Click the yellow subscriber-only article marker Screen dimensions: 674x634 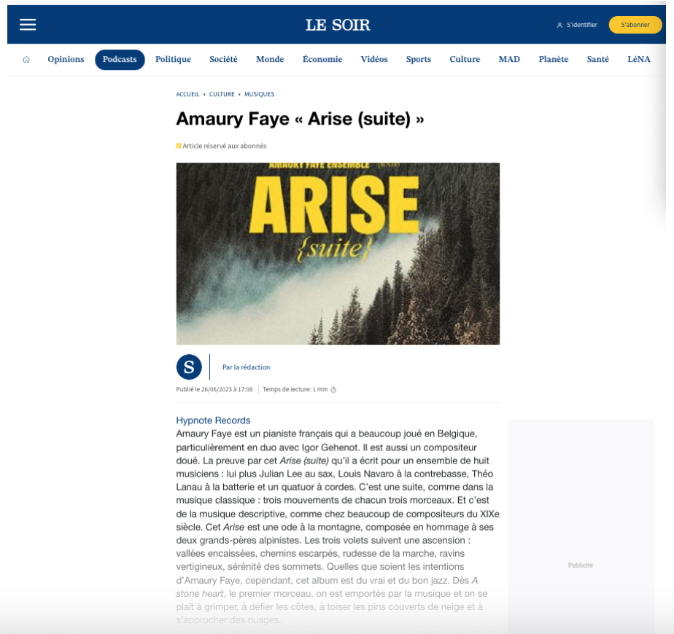[179, 146]
